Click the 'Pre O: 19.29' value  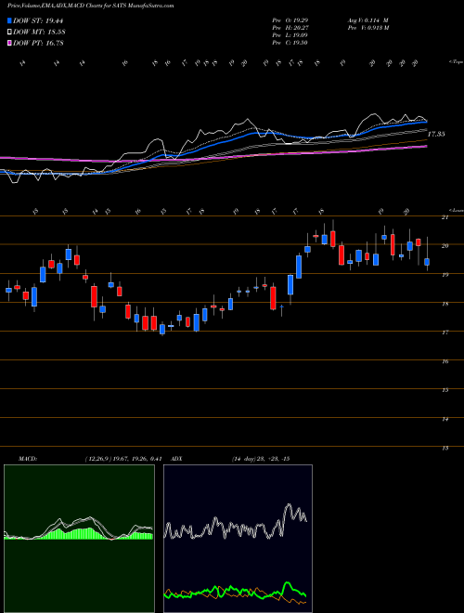pyautogui.click(x=290, y=20)
